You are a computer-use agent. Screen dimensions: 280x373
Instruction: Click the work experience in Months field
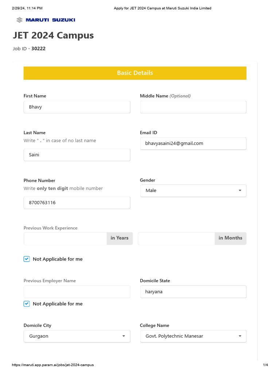coord(176,238)
